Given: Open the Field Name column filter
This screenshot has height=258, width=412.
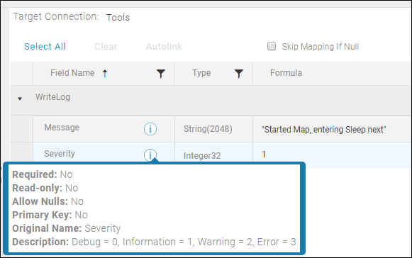Looking at the screenshot, I should pos(160,74).
